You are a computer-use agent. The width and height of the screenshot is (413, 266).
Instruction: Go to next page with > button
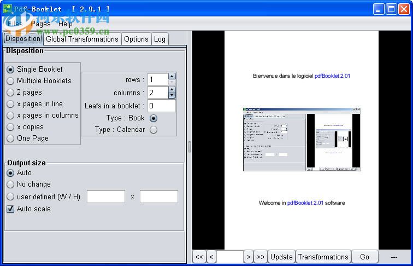pos(248,257)
